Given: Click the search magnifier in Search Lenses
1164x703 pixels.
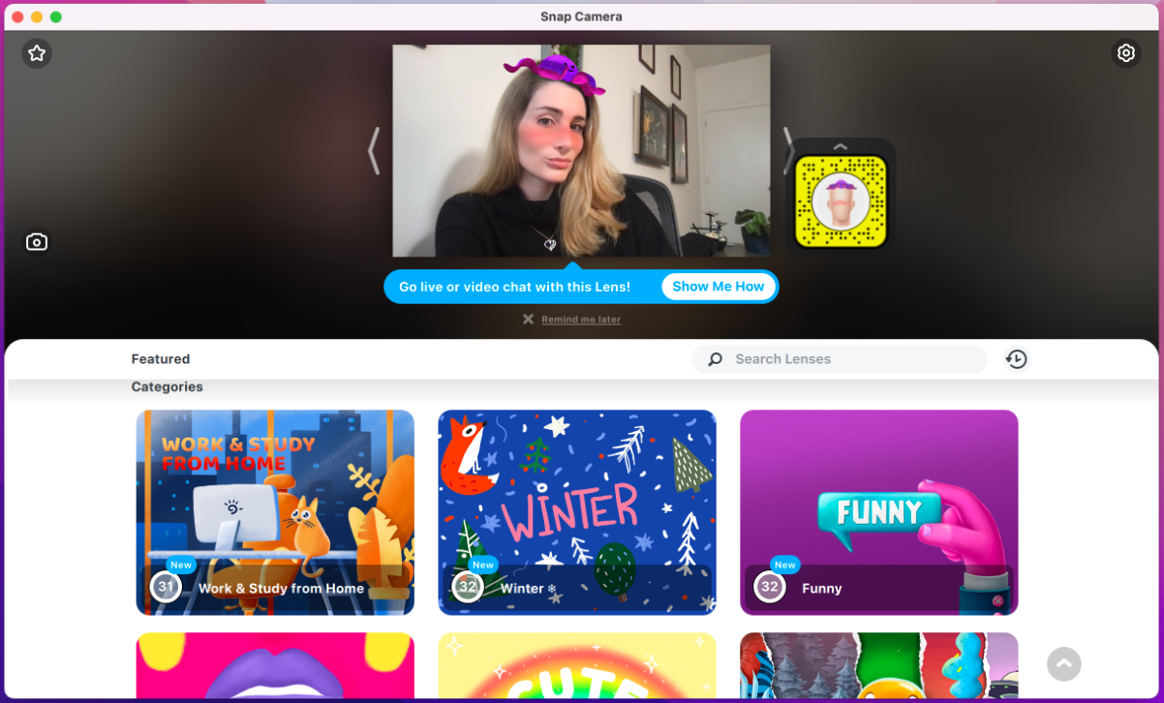Looking at the screenshot, I should click(714, 358).
